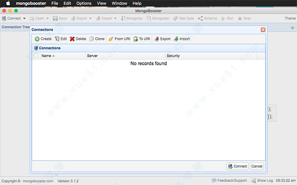Open the Options menu
Image resolution: width=297 pixels, height=185 pixels.
tap(84, 3)
